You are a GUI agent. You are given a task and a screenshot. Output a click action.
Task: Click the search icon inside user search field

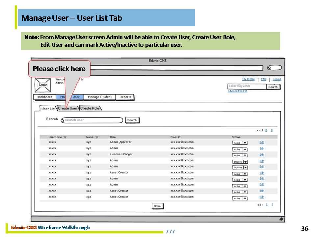(63, 120)
